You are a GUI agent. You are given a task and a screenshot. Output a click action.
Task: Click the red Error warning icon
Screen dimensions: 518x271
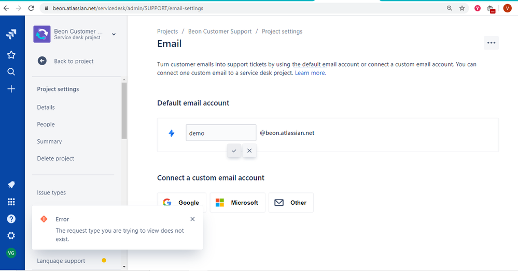coord(44,219)
